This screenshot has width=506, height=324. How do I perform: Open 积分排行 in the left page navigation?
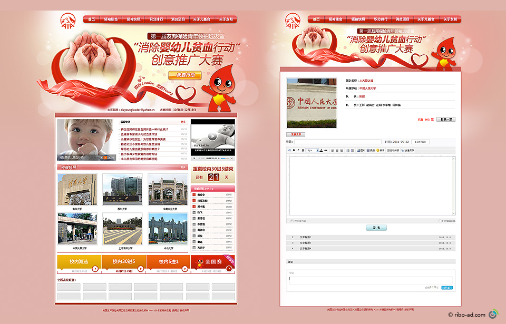[156, 19]
